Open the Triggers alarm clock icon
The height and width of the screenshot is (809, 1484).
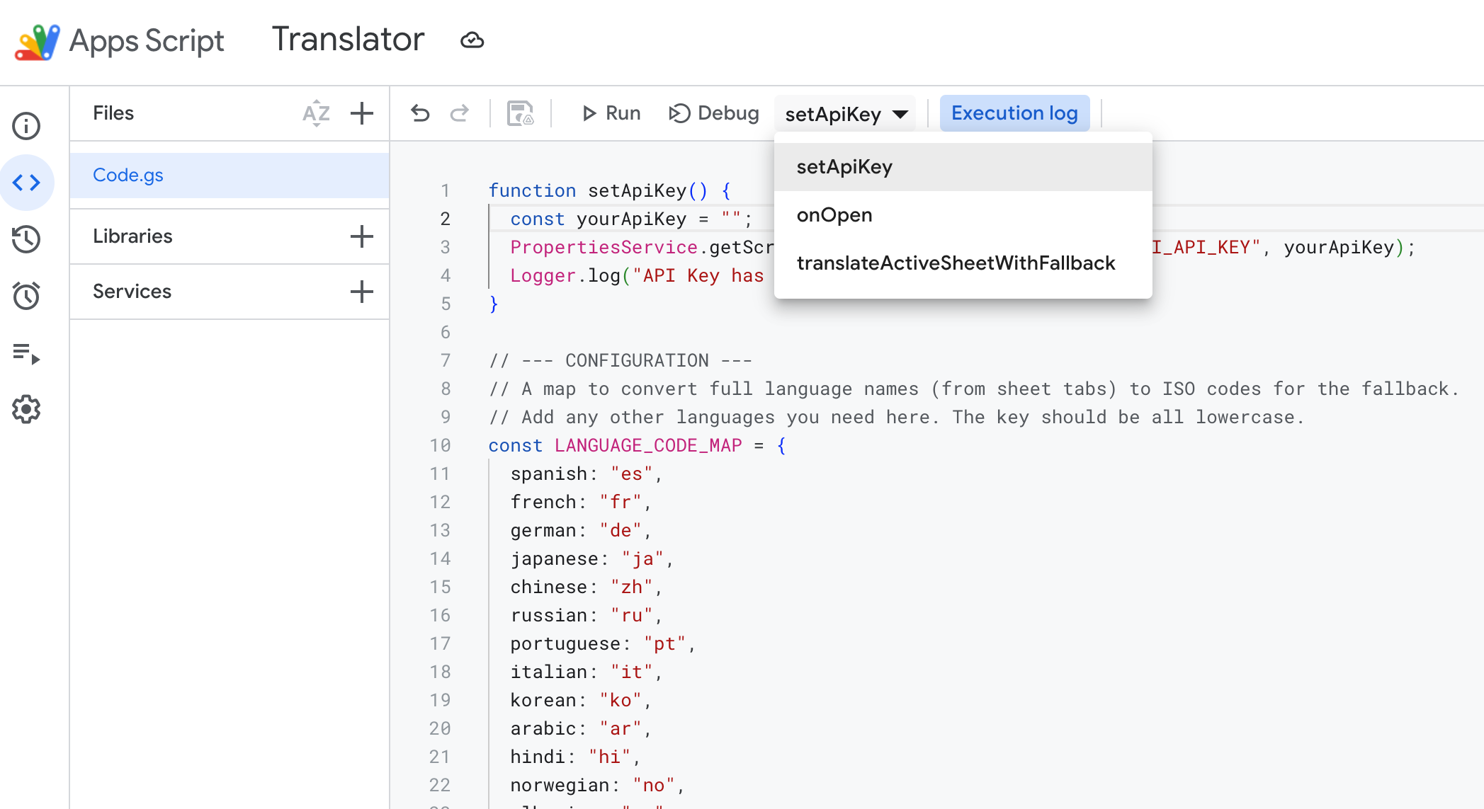pyautogui.click(x=26, y=296)
